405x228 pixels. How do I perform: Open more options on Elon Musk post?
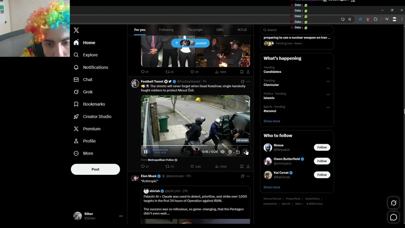coord(248,176)
